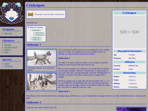Click the 'Unknown' value in Father row
Screen dimensions: 148x111
point(132,80)
